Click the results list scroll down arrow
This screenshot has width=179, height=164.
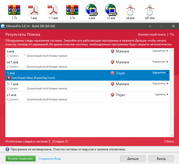[172, 135]
